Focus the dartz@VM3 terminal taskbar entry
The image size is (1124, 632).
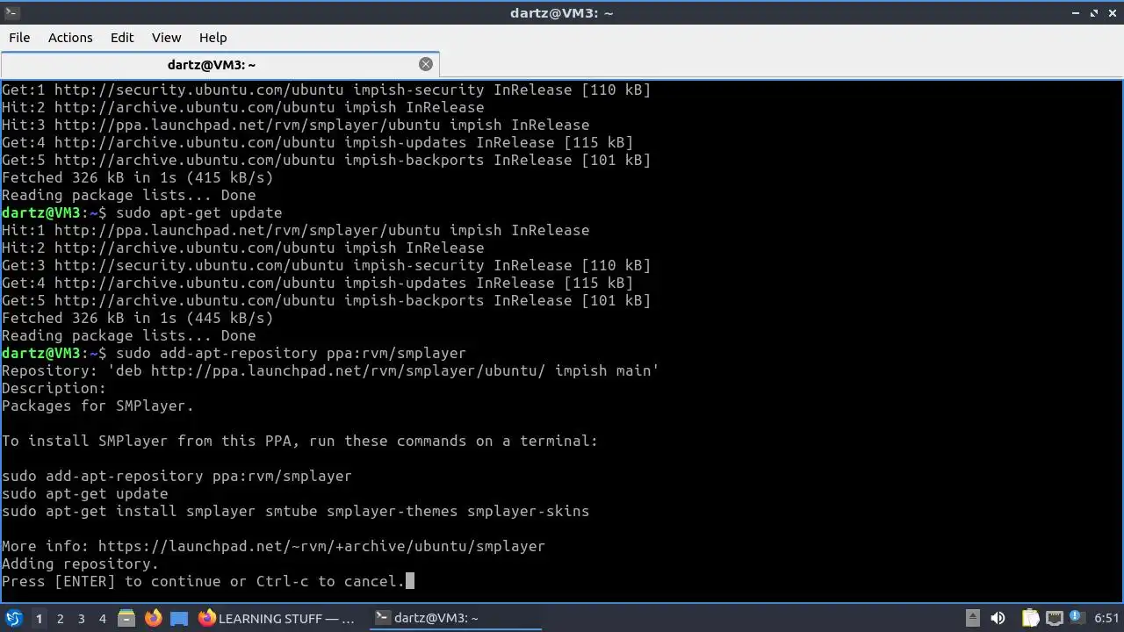[453, 619]
